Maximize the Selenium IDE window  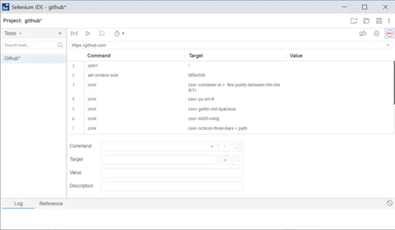364,7
